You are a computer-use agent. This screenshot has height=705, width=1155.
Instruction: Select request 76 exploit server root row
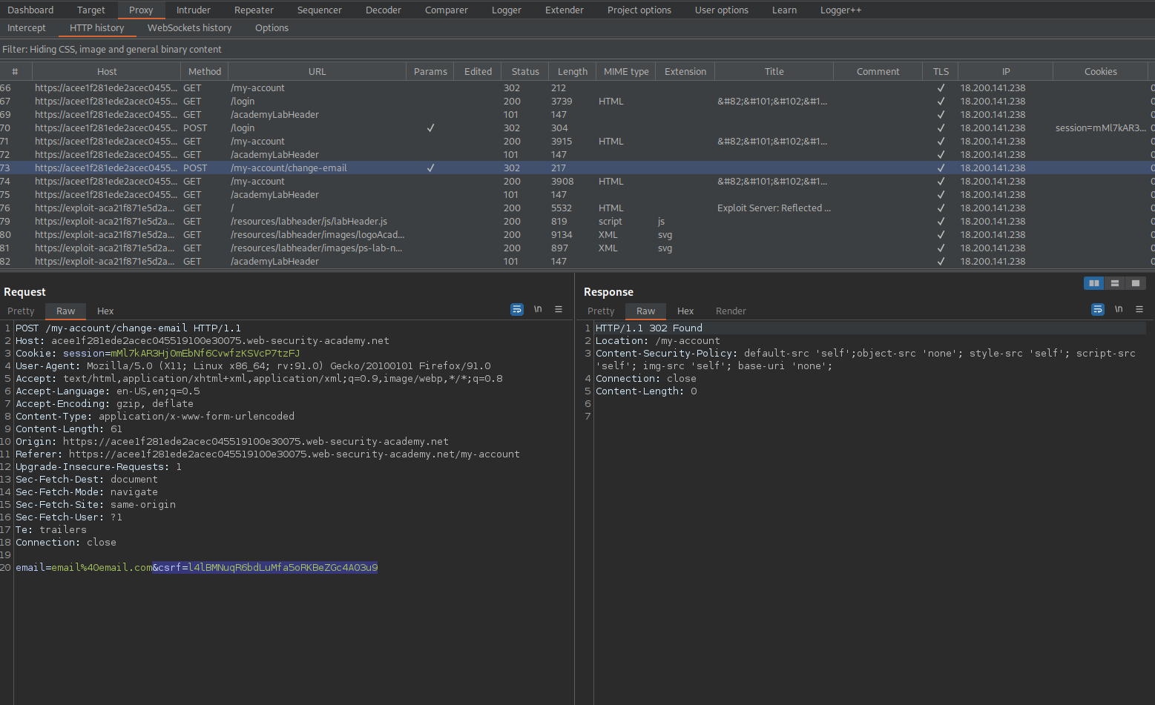577,208
